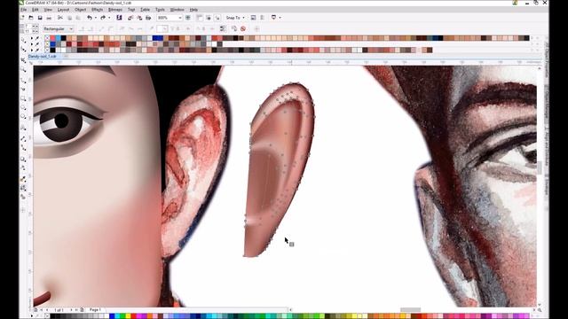The width and height of the screenshot is (568, 319).
Task: Click the New document icon
Action: [x=22, y=18]
